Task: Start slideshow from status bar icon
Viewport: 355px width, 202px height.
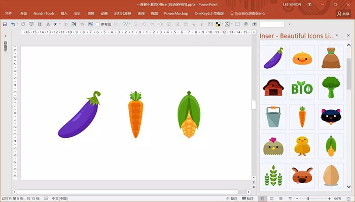Action: (290, 198)
